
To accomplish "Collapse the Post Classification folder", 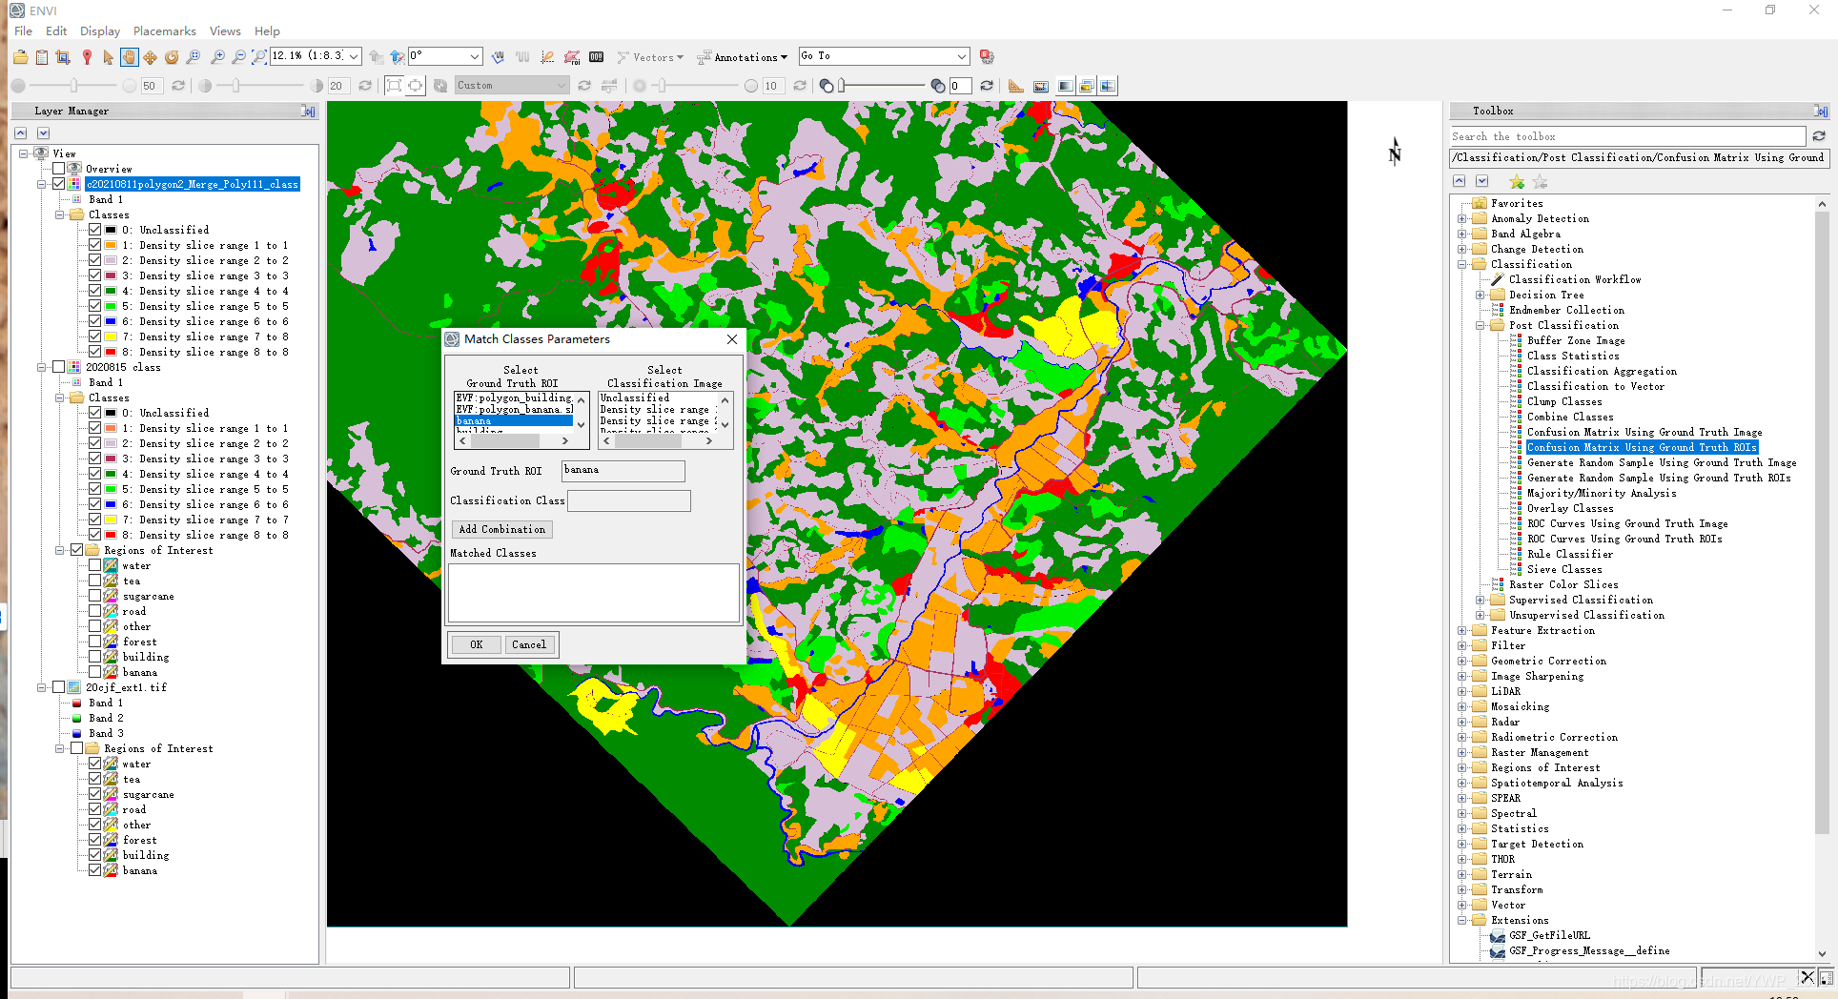I will pos(1481,325).
